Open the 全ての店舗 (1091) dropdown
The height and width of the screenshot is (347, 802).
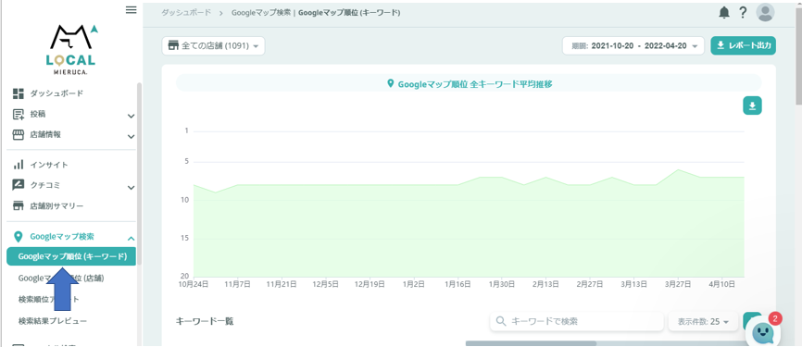(213, 46)
